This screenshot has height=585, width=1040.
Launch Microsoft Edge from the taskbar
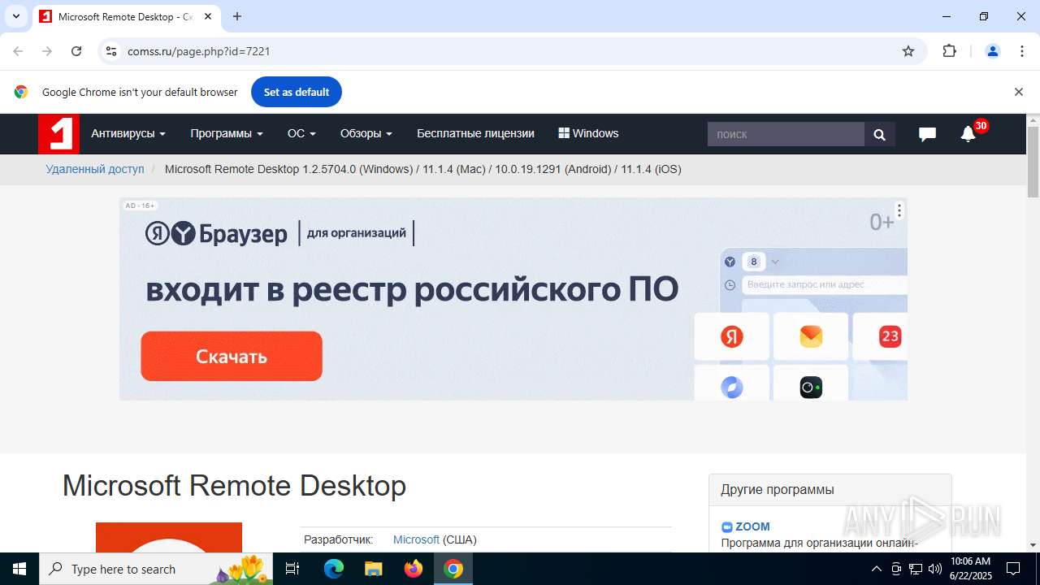(x=334, y=569)
